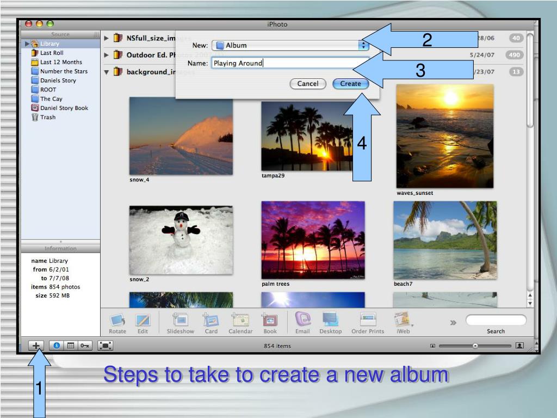The width and height of the screenshot is (557, 418).
Task: Set photo as Desktop background icon
Action: tap(330, 320)
